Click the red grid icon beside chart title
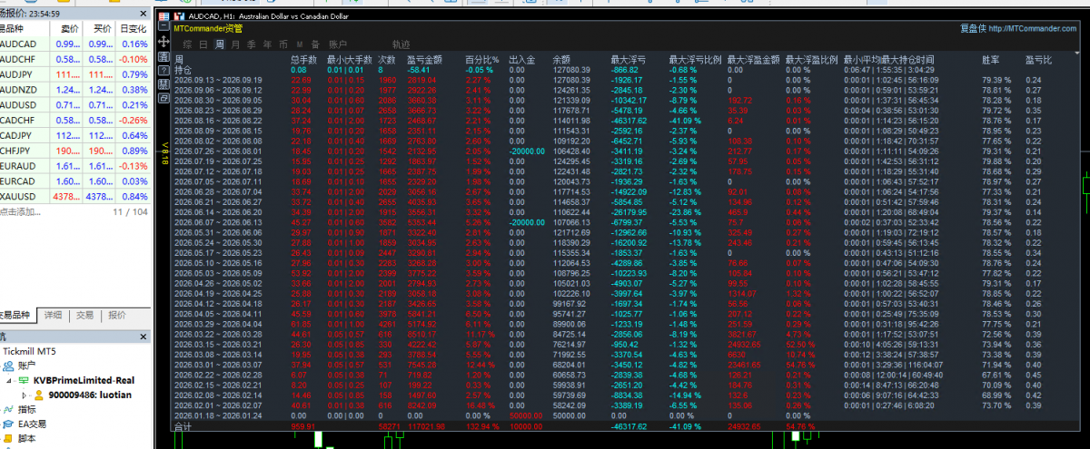This screenshot has width=1090, height=449. pos(163,16)
